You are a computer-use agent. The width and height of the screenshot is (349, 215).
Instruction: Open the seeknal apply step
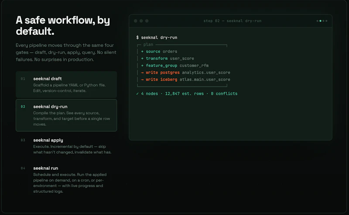pyautogui.click(x=66, y=146)
